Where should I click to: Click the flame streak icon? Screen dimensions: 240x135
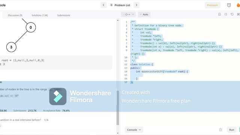click(238, 5)
